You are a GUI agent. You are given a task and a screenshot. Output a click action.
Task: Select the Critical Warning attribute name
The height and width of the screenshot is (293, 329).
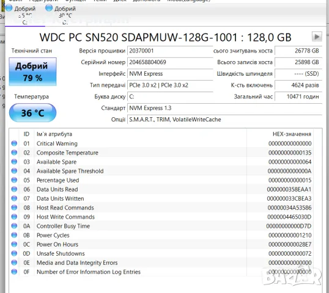click(57, 143)
